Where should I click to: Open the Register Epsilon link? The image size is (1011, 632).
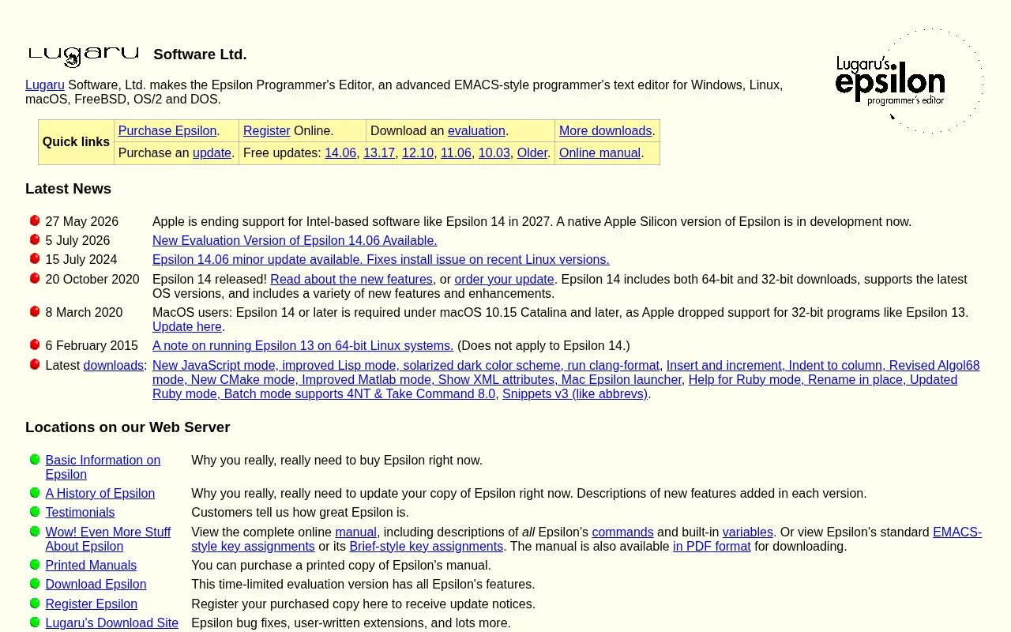92,604
